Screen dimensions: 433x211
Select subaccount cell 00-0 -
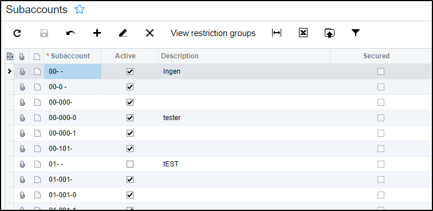73,87
